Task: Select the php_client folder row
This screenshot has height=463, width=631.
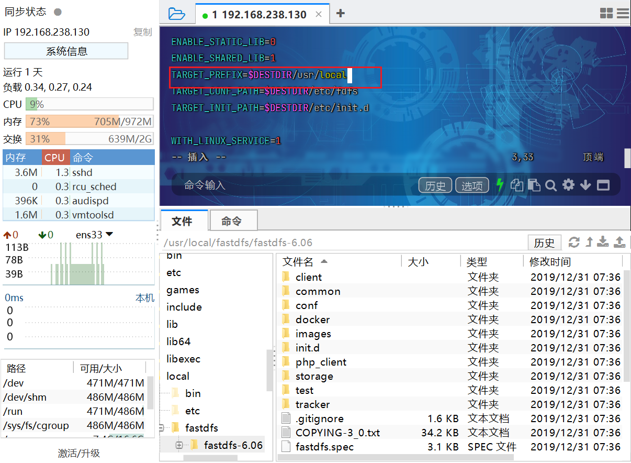Action: point(450,362)
